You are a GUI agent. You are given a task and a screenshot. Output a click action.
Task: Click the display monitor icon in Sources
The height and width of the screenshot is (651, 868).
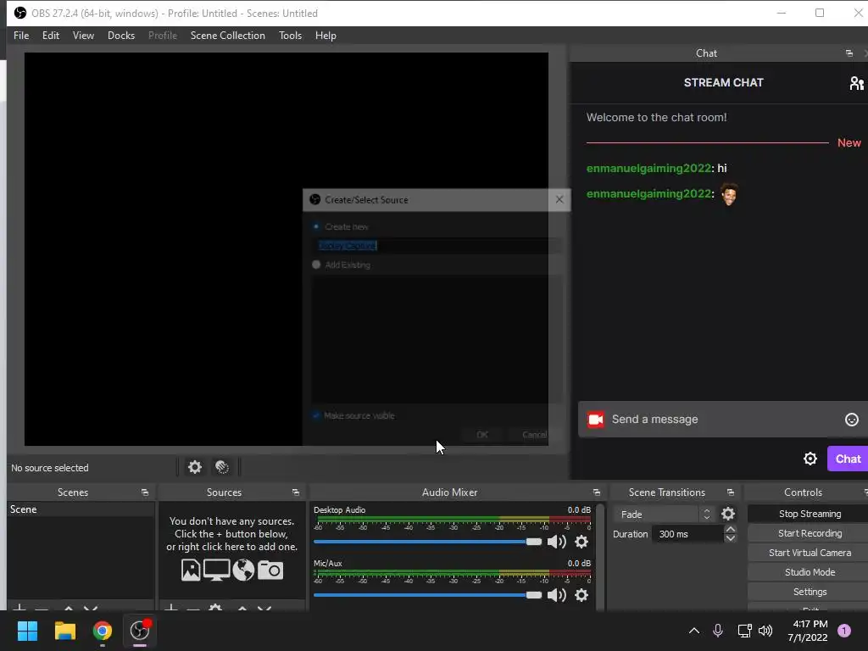click(x=216, y=570)
